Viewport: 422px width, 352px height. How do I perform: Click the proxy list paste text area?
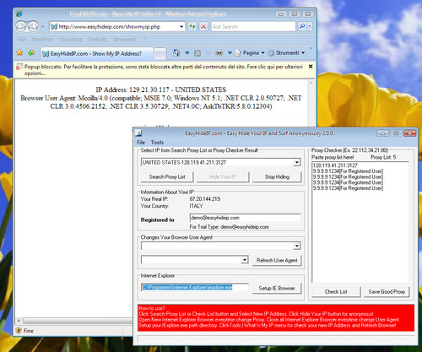click(x=360, y=222)
